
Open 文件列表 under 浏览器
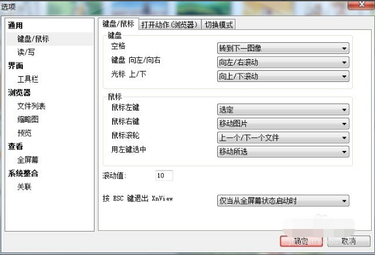pyautogui.click(x=31, y=106)
